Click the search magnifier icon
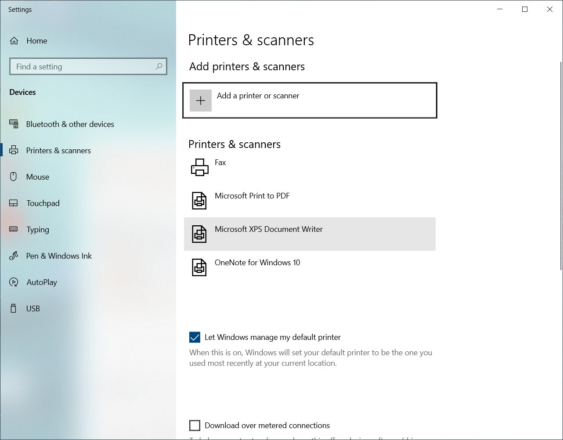Screen dimensions: 563x440 [x=159, y=66]
